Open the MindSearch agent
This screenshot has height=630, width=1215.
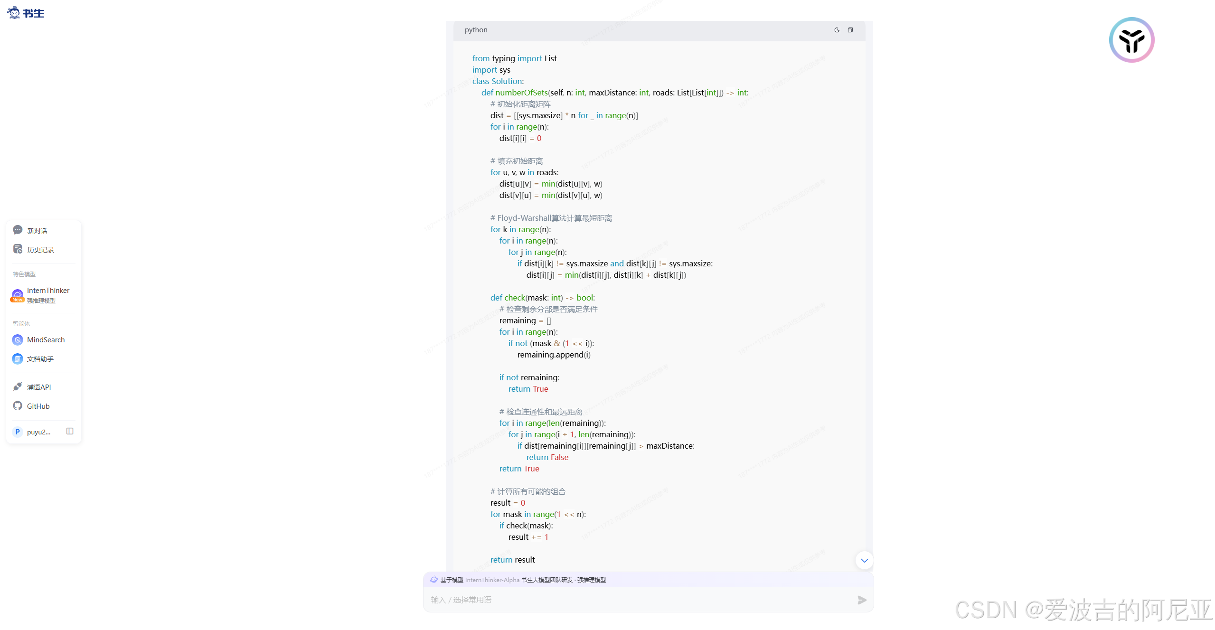coord(46,340)
